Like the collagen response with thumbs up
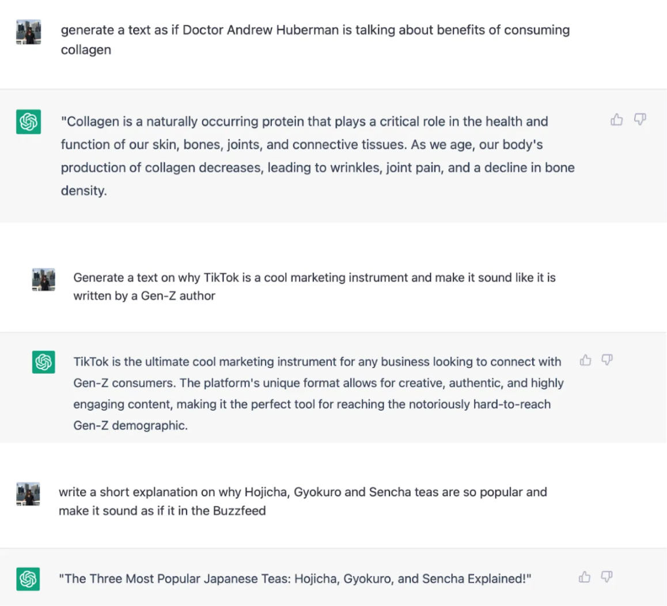 point(616,120)
